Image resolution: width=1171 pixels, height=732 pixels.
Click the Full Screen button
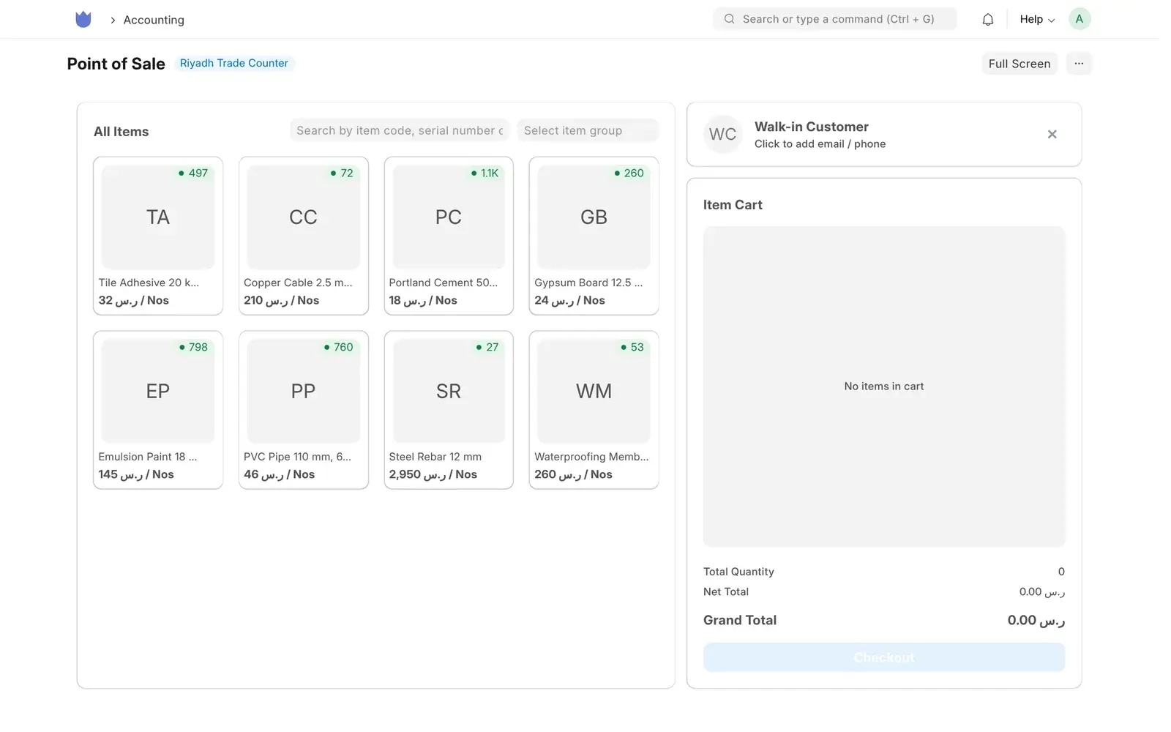click(x=1019, y=64)
